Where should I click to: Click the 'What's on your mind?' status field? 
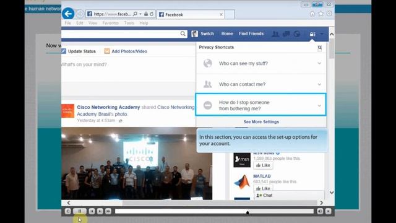[x=128, y=69]
